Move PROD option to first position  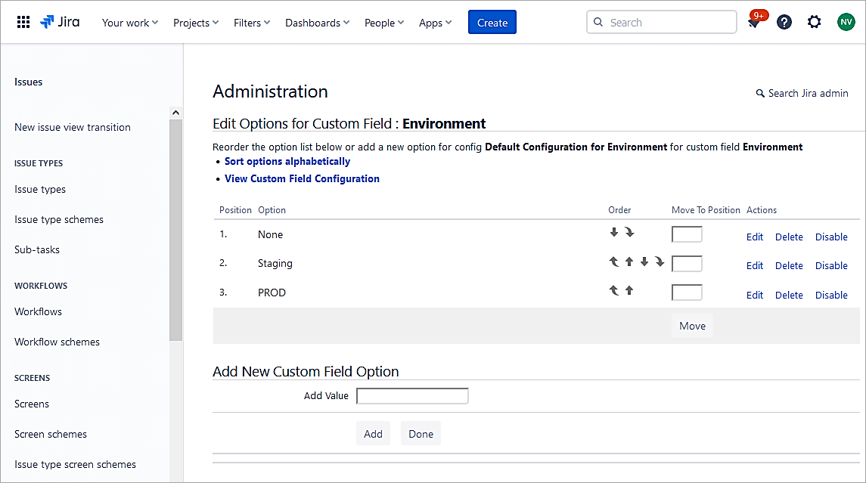coord(614,290)
